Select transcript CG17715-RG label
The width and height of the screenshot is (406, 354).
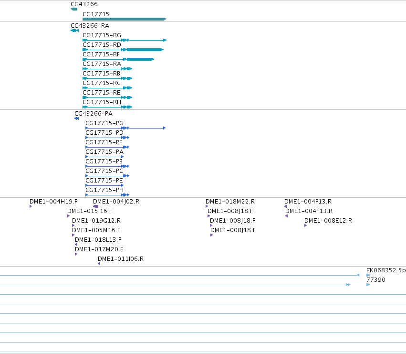(102, 35)
